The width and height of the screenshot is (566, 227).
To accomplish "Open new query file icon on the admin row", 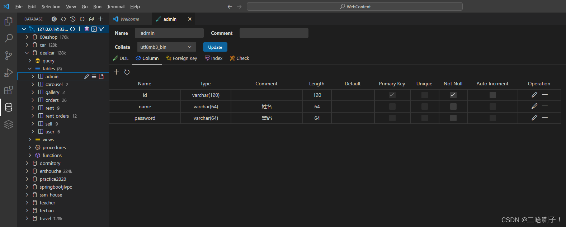I will 101,76.
